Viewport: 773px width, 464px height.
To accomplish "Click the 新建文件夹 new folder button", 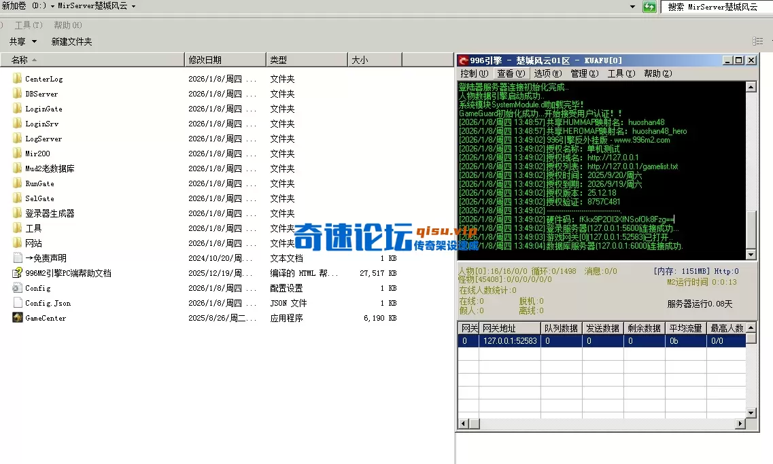I will [x=71, y=41].
